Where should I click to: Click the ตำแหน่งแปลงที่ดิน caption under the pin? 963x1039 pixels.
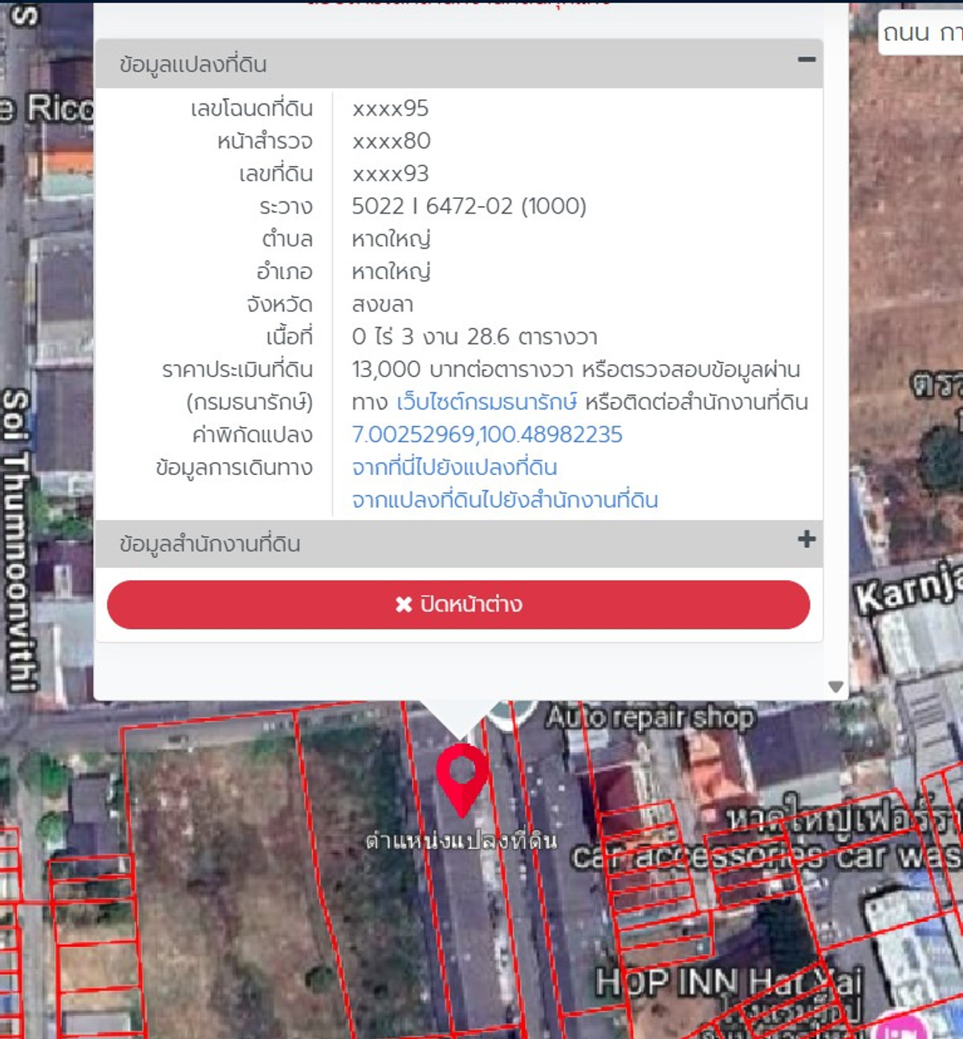click(461, 840)
